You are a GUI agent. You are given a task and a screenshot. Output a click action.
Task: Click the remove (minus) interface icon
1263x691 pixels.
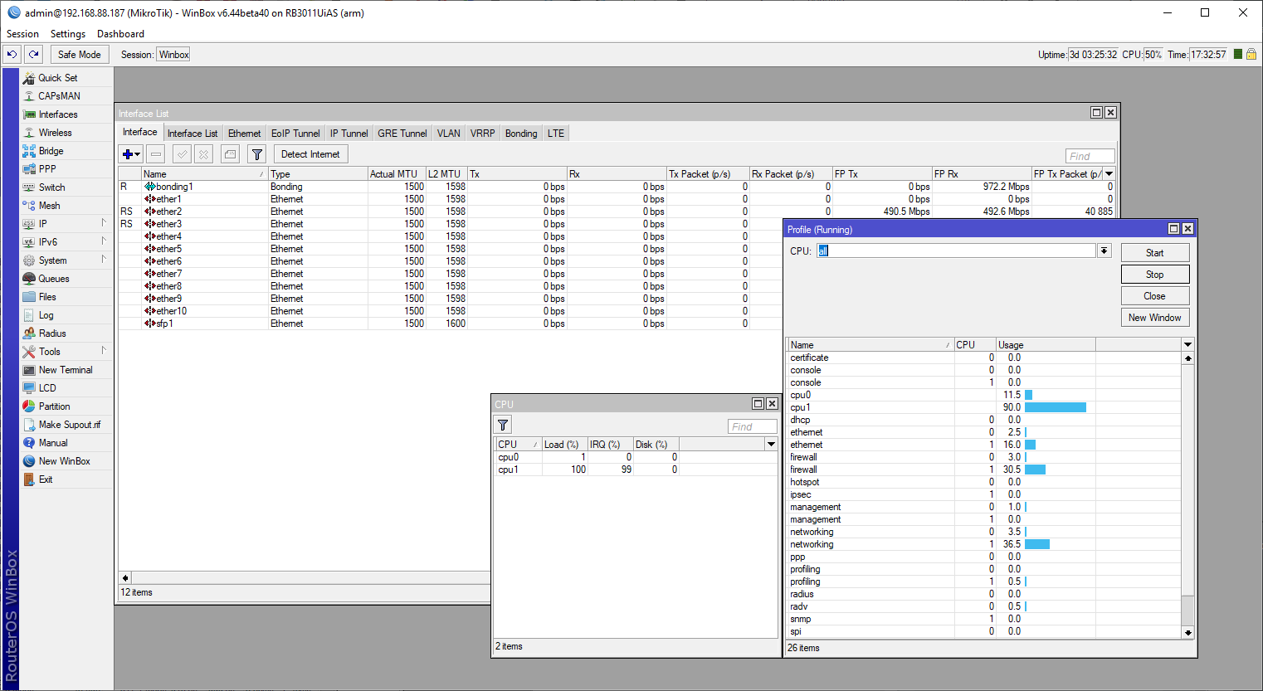point(156,154)
